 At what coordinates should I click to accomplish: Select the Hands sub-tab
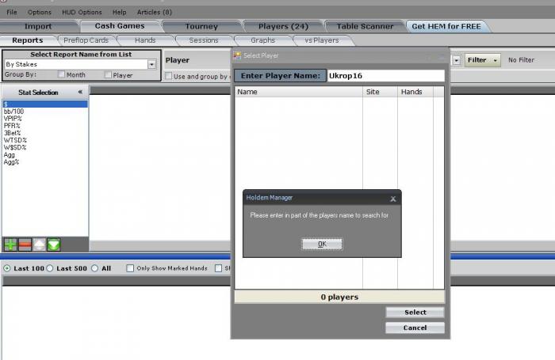[145, 40]
